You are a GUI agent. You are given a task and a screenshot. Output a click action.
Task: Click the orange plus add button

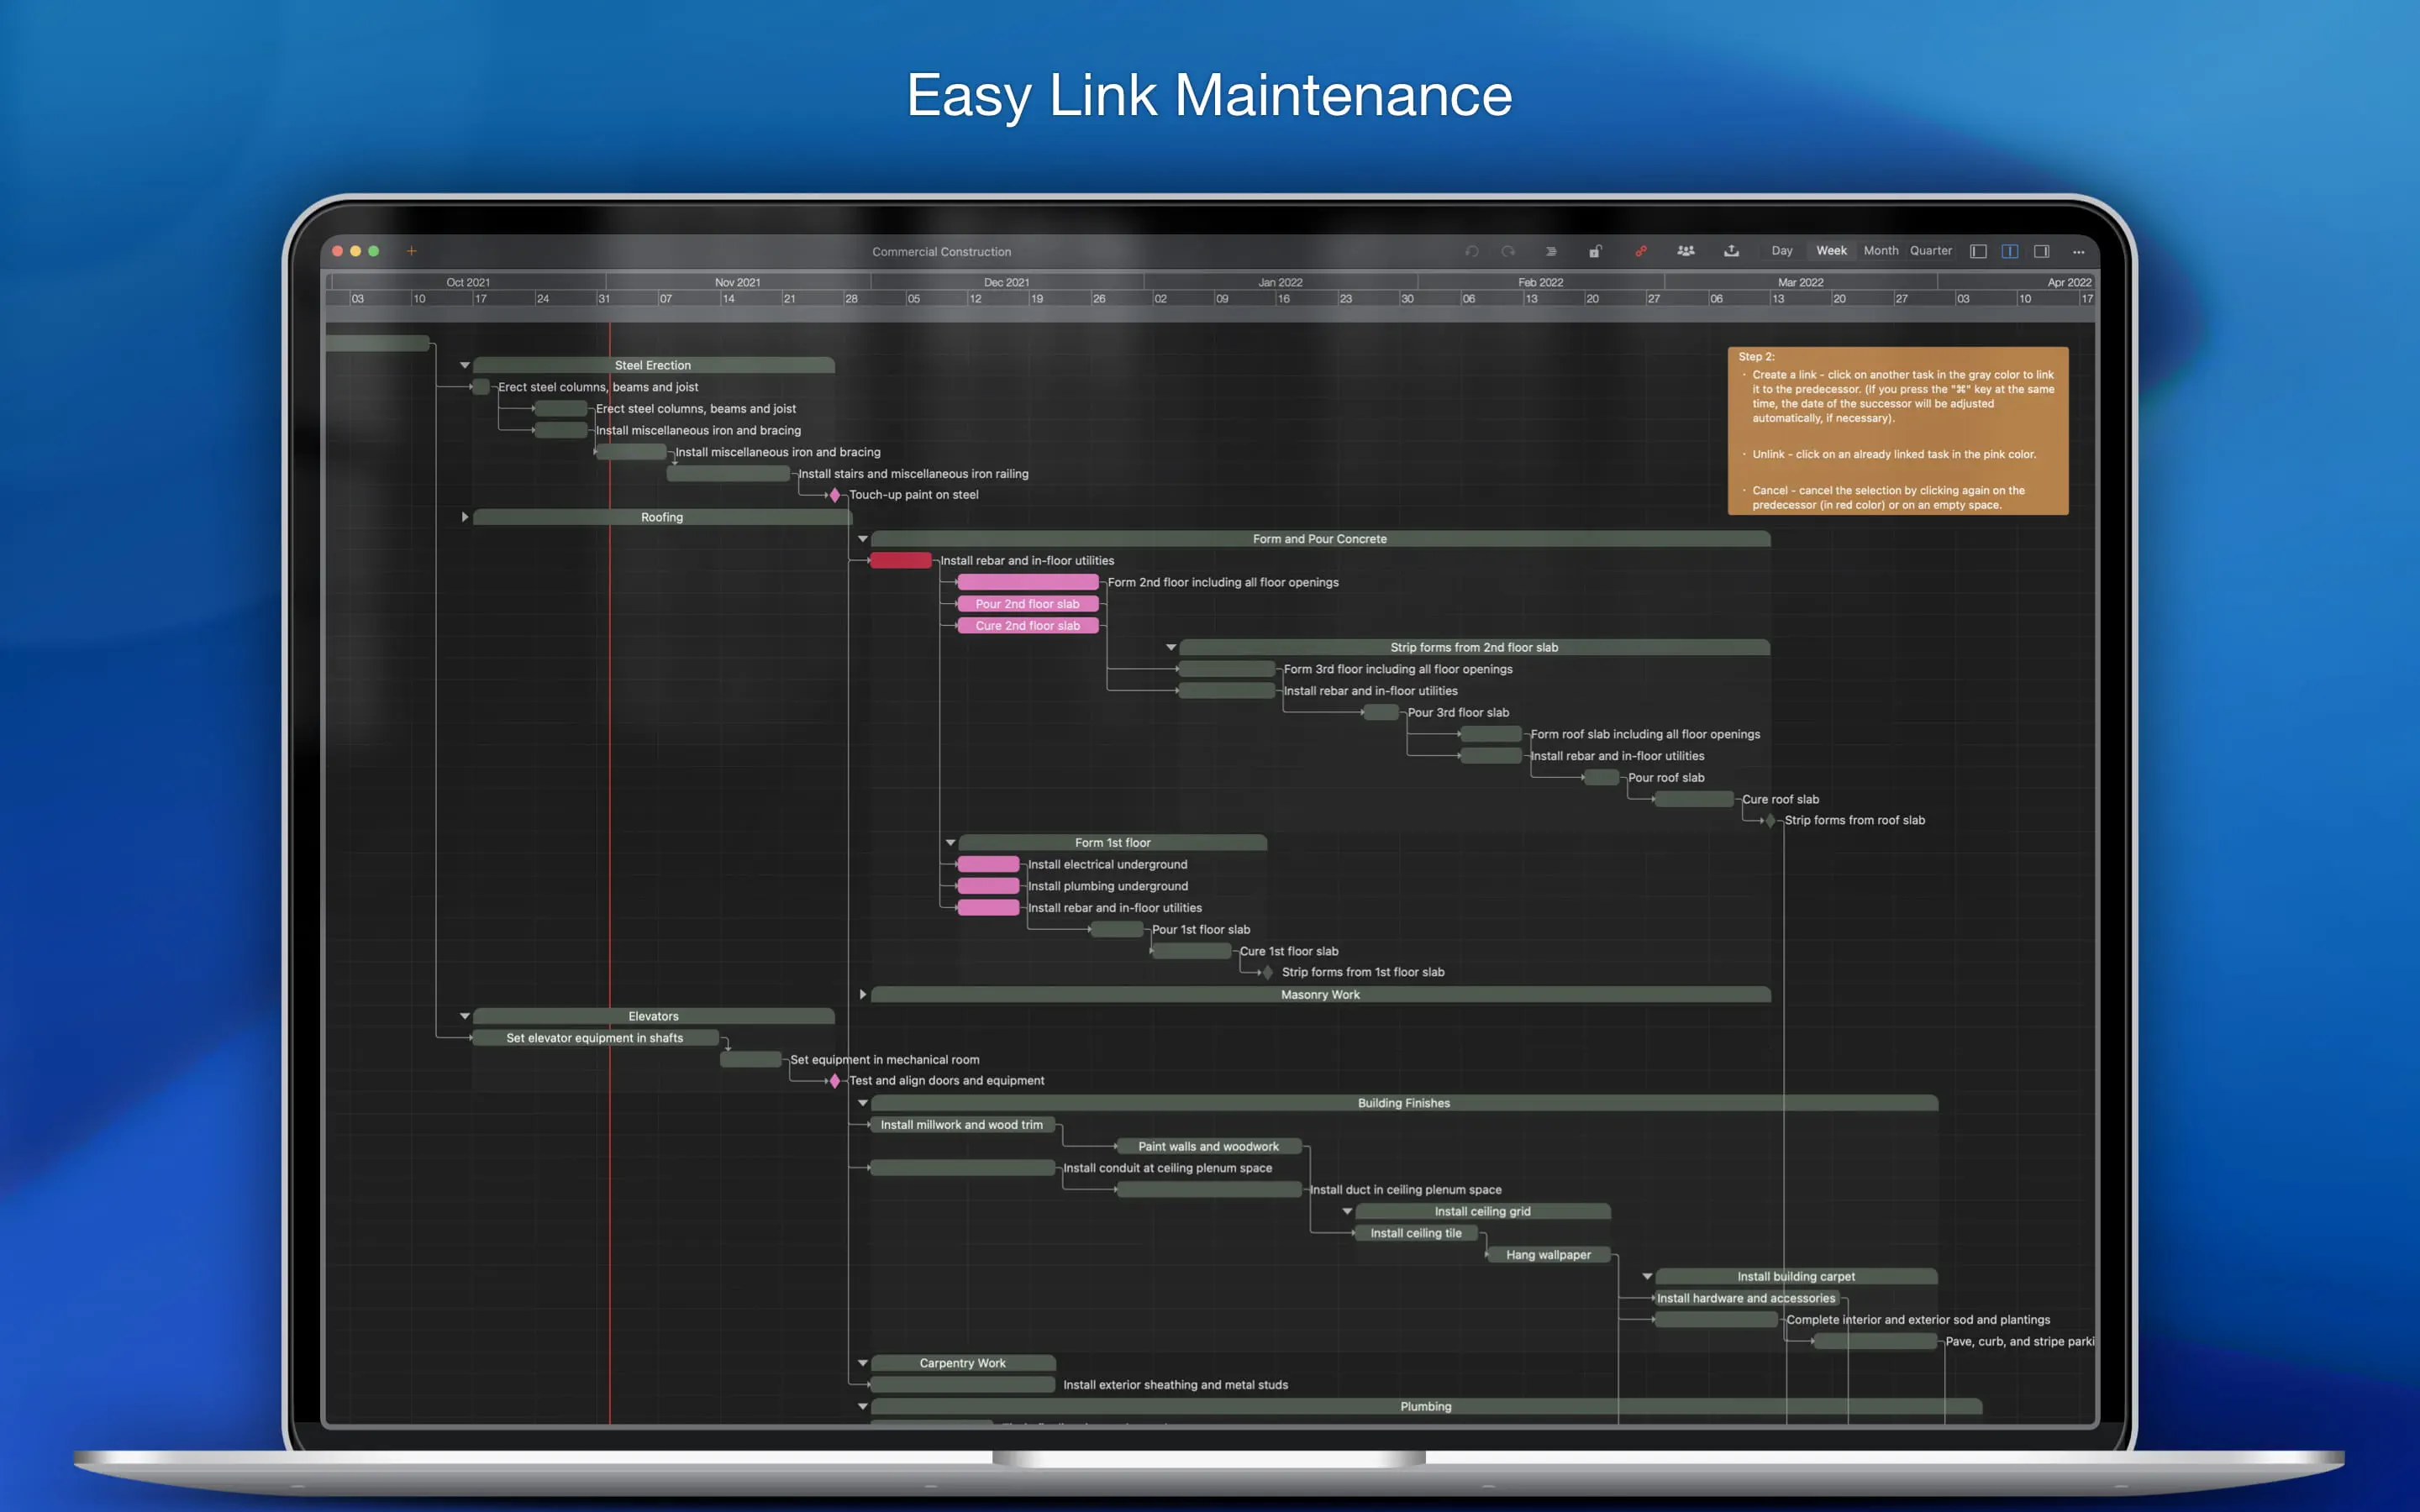tap(411, 251)
